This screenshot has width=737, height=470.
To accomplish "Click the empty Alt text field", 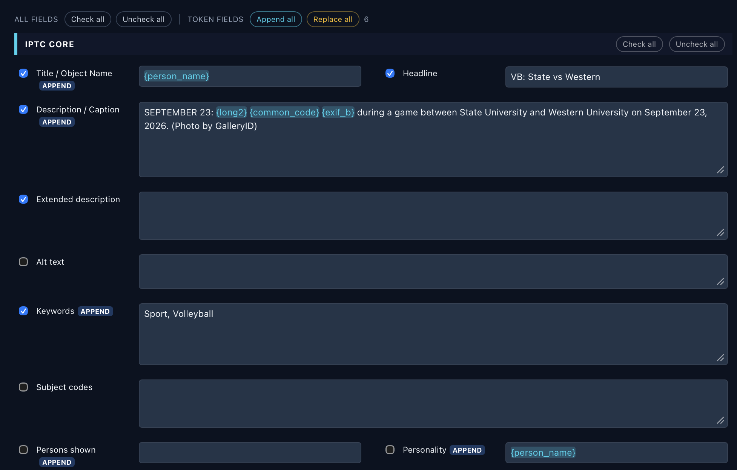I will [433, 272].
